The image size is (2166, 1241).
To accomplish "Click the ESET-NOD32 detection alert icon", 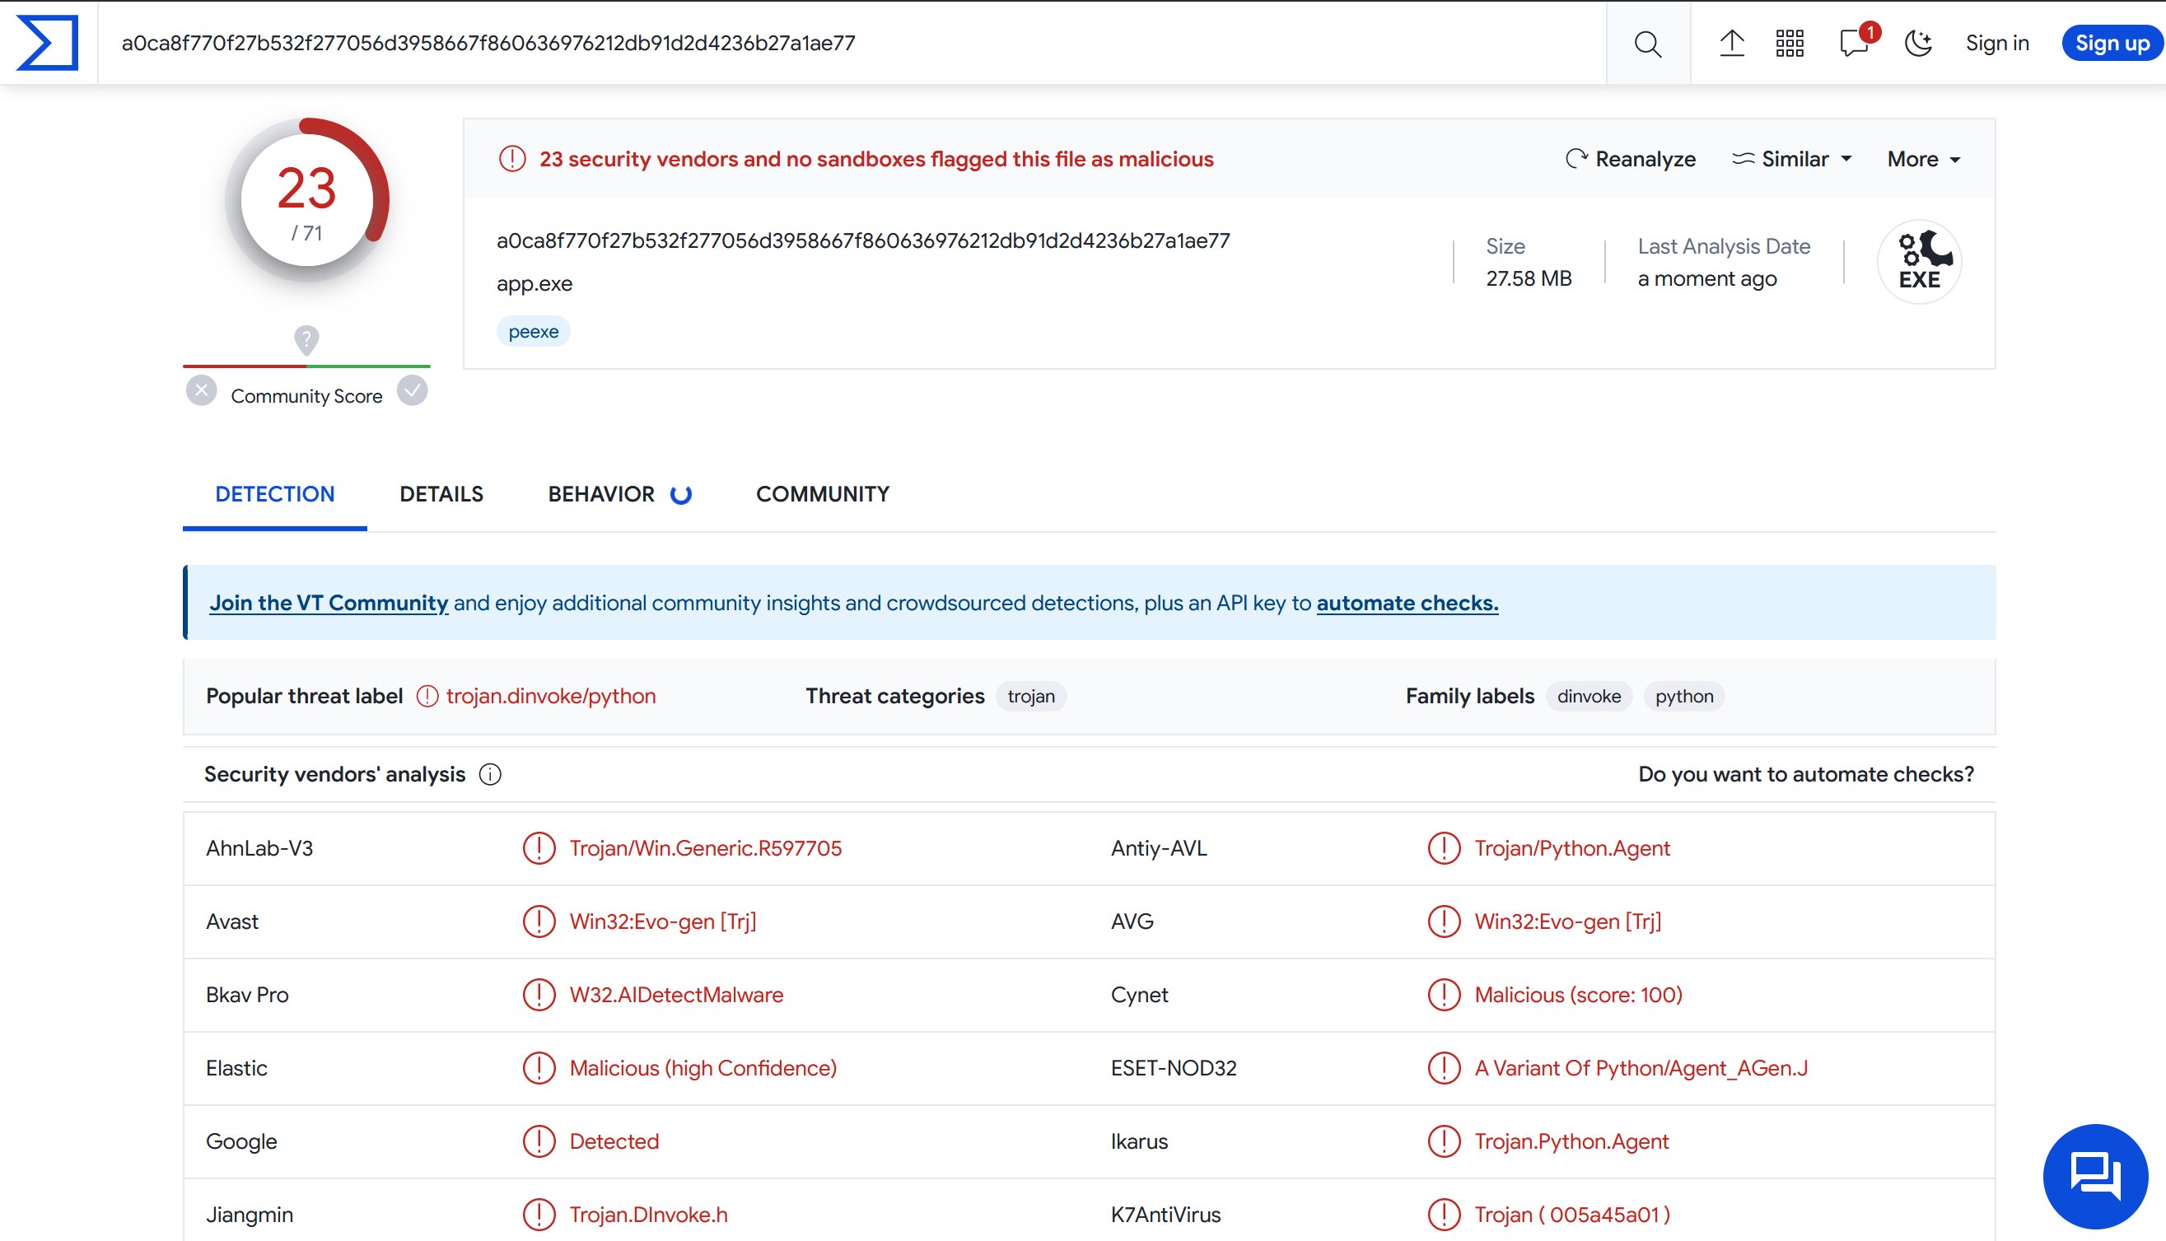I will point(1443,1068).
